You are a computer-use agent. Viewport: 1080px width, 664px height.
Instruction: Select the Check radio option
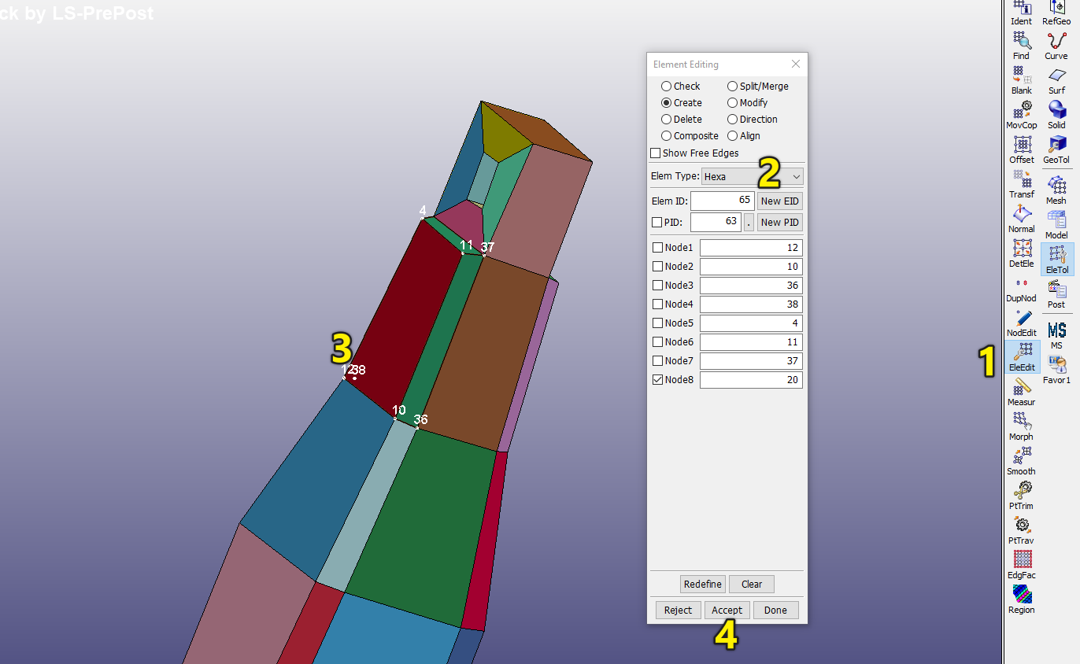point(666,87)
